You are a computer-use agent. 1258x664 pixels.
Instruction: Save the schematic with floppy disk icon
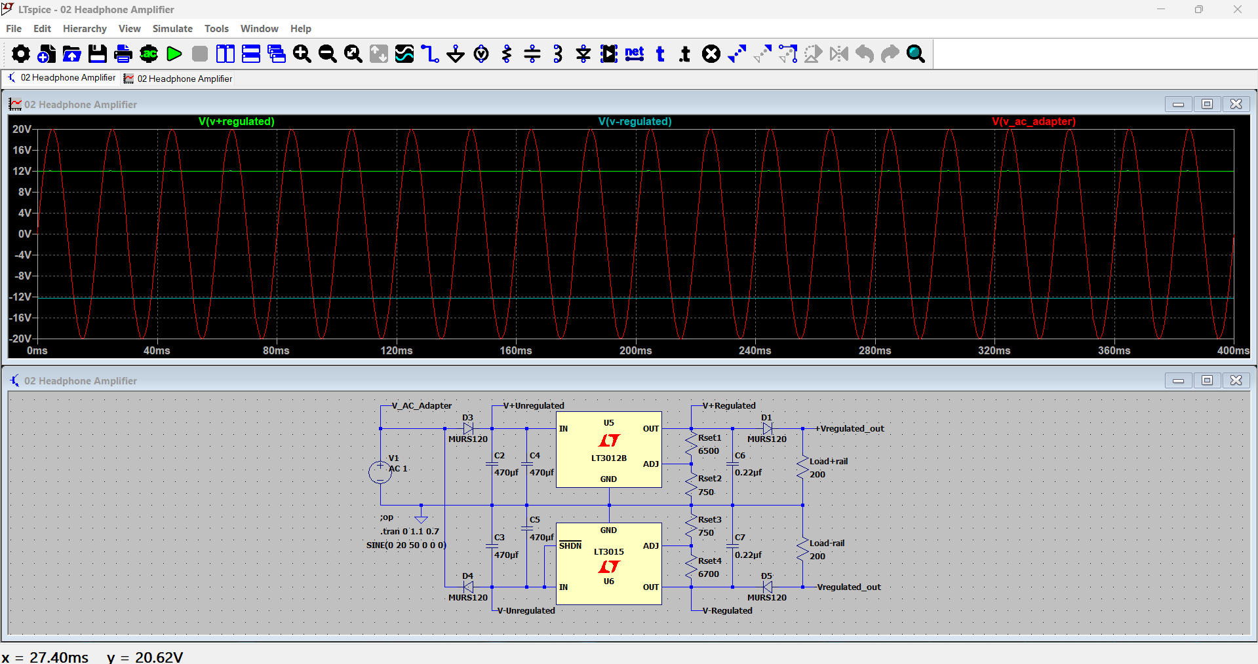tap(97, 54)
